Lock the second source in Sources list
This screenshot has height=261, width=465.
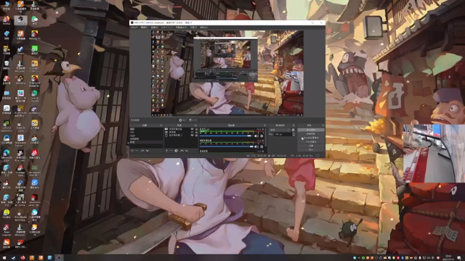[x=196, y=132]
